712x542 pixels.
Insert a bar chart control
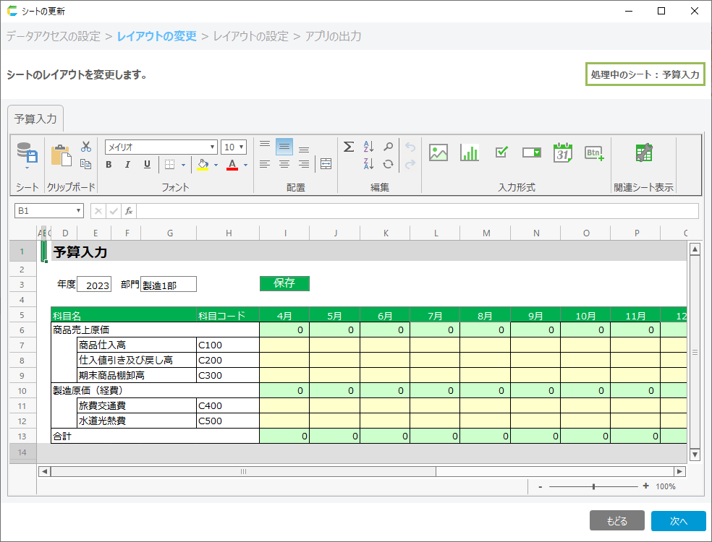coord(470,152)
